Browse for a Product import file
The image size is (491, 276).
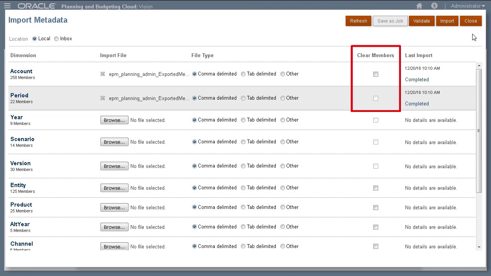point(114,207)
